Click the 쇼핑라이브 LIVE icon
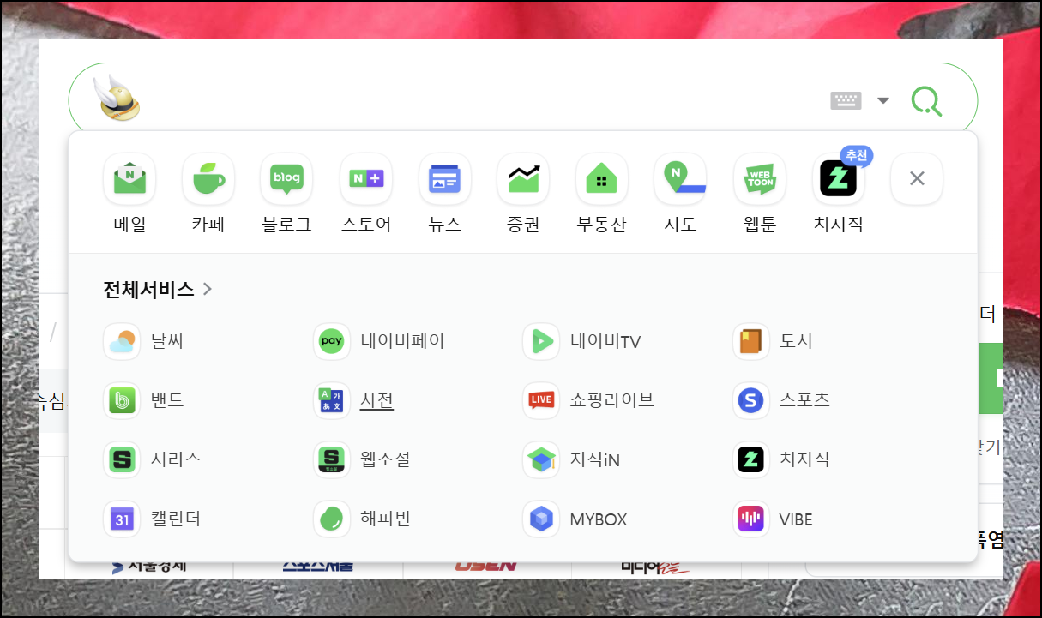Image resolution: width=1042 pixels, height=618 pixels. (541, 400)
